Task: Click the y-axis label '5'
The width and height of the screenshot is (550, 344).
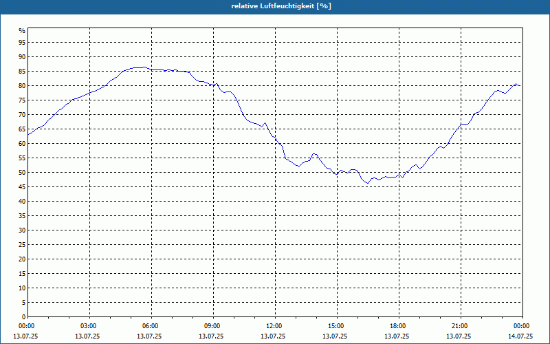Action: (x=24, y=303)
